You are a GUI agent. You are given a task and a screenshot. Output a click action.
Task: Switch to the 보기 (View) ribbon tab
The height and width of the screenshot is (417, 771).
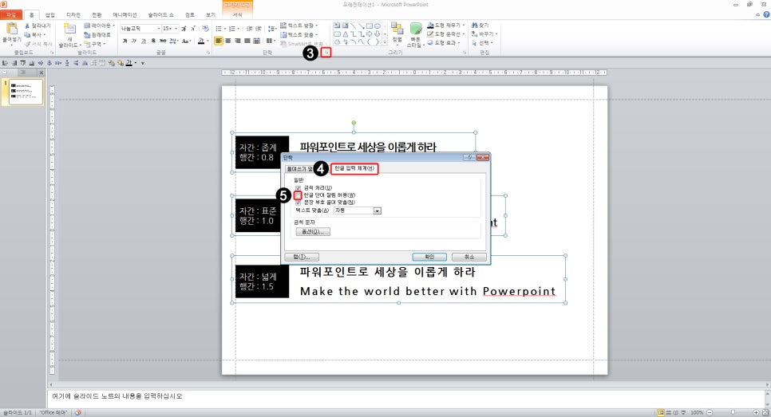[211, 14]
